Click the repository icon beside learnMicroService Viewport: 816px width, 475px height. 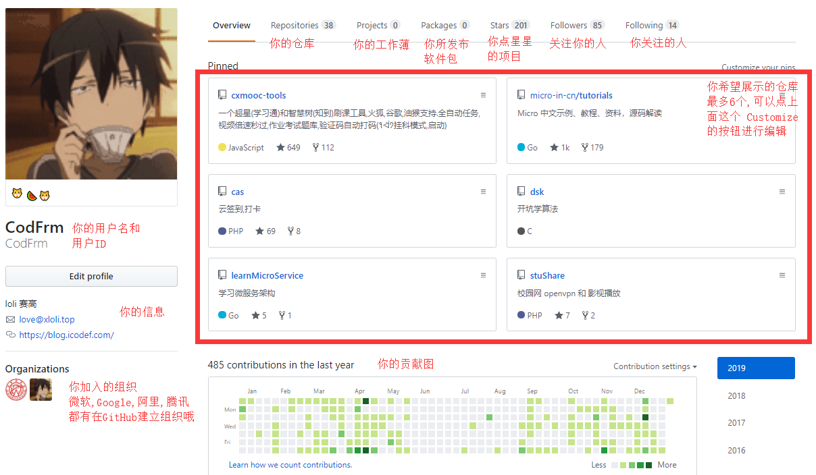click(x=222, y=275)
